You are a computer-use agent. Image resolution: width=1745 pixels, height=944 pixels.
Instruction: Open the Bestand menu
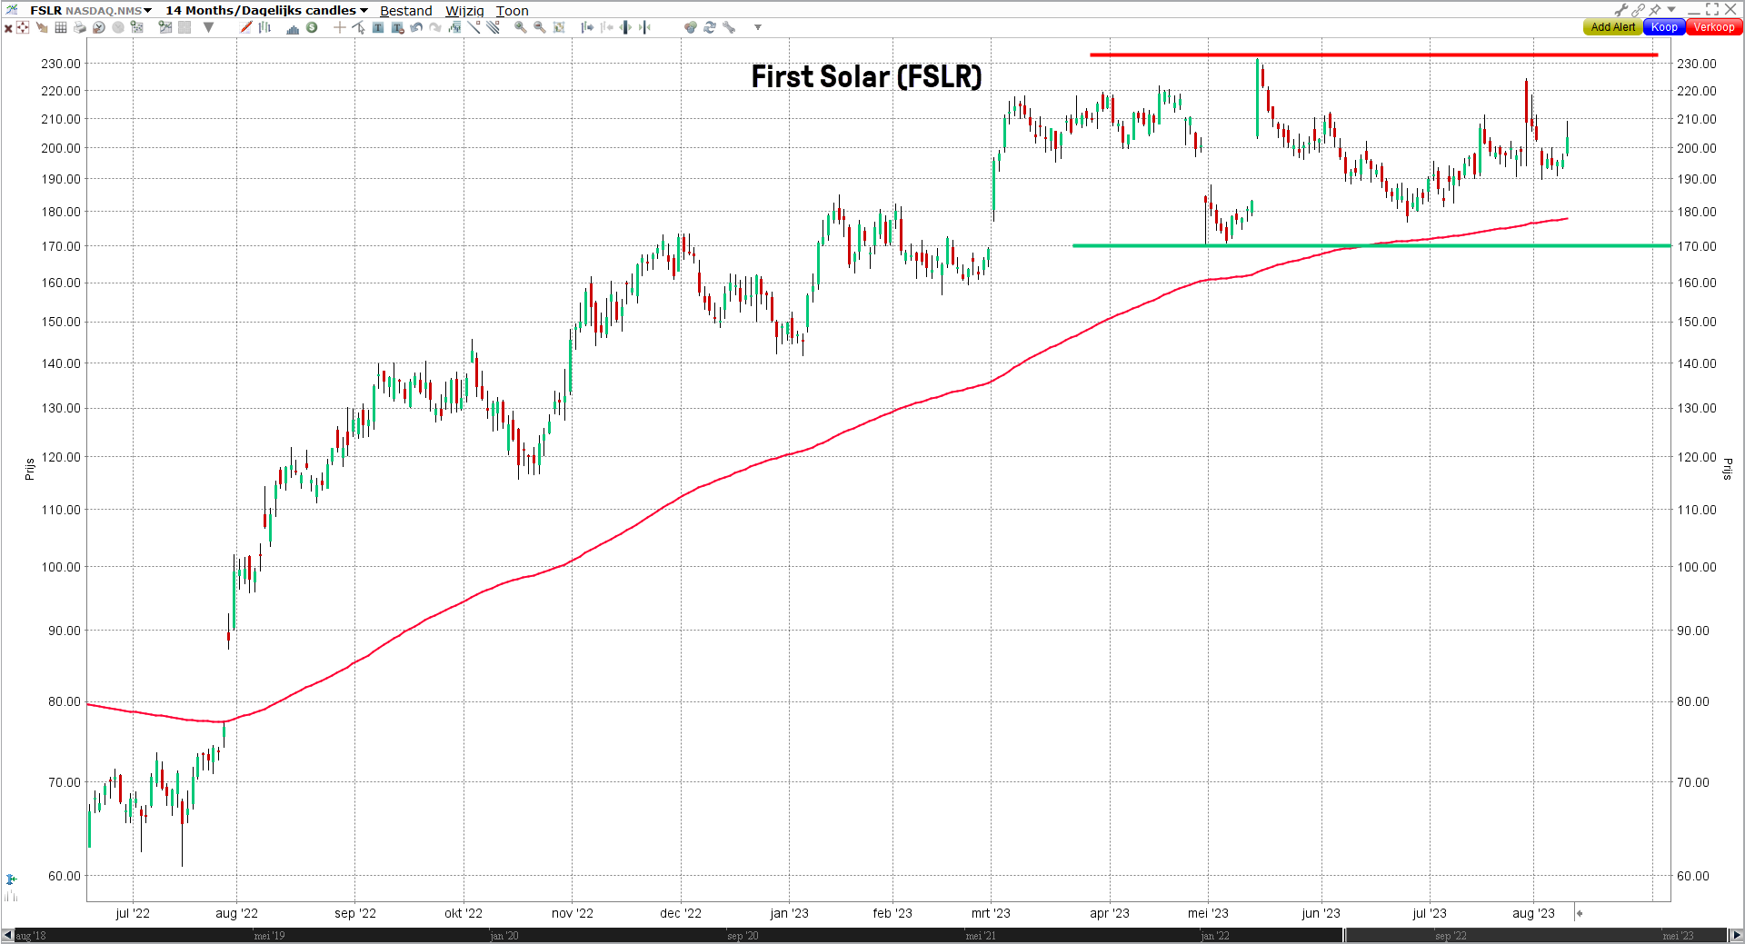click(x=406, y=11)
